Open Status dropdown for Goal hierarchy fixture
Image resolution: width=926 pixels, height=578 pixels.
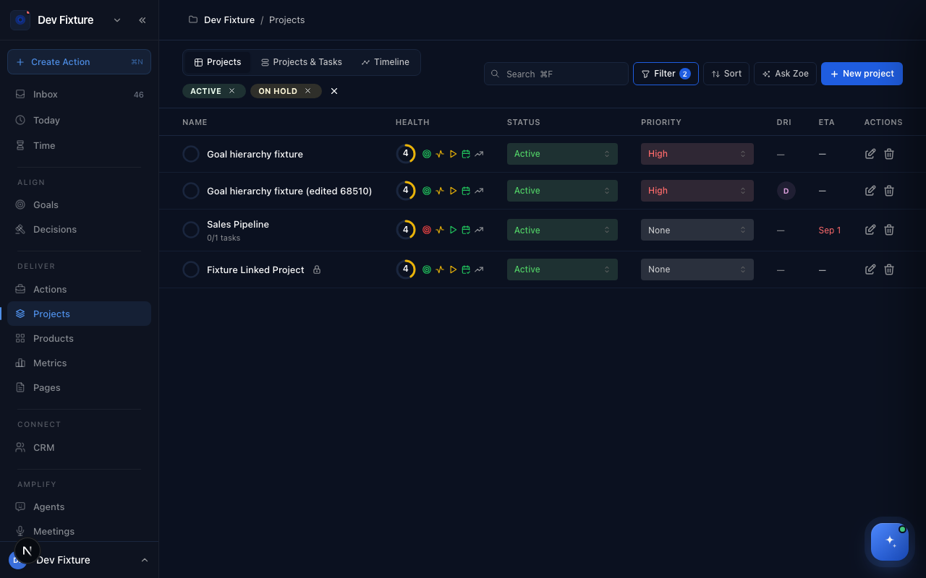562,154
